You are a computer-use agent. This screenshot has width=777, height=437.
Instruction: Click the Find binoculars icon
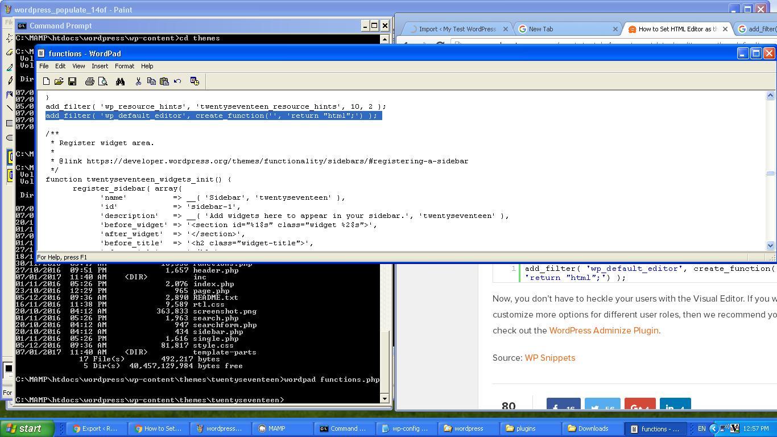coord(120,81)
